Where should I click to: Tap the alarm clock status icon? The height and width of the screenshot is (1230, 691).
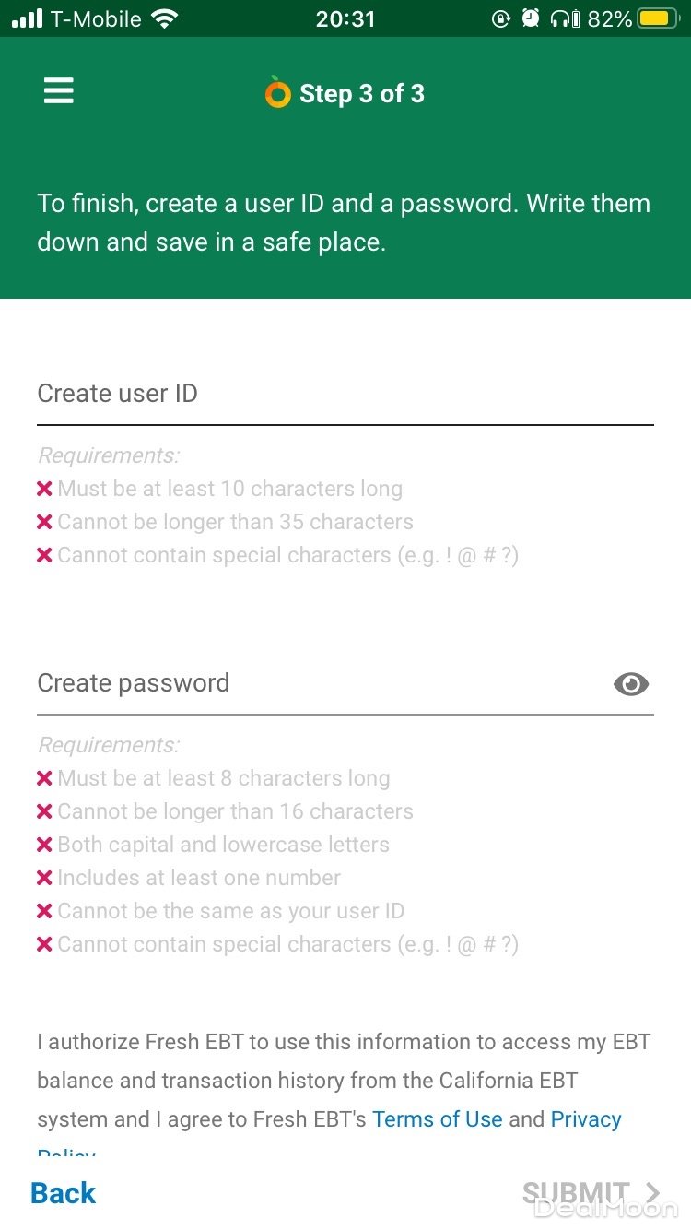pyautogui.click(x=531, y=18)
